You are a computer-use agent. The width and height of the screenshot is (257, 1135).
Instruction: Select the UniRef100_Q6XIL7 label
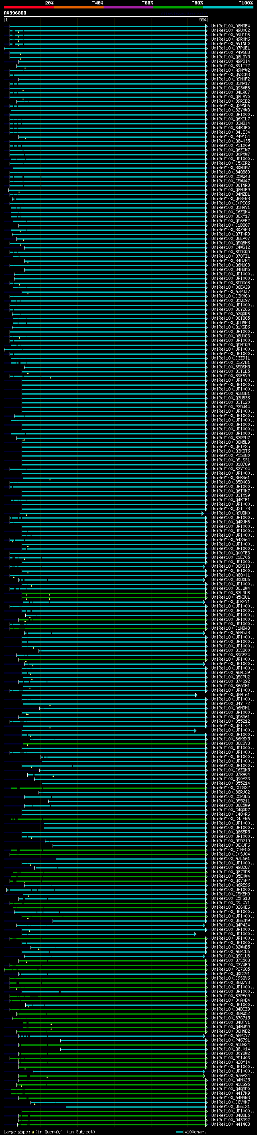click(230, 119)
